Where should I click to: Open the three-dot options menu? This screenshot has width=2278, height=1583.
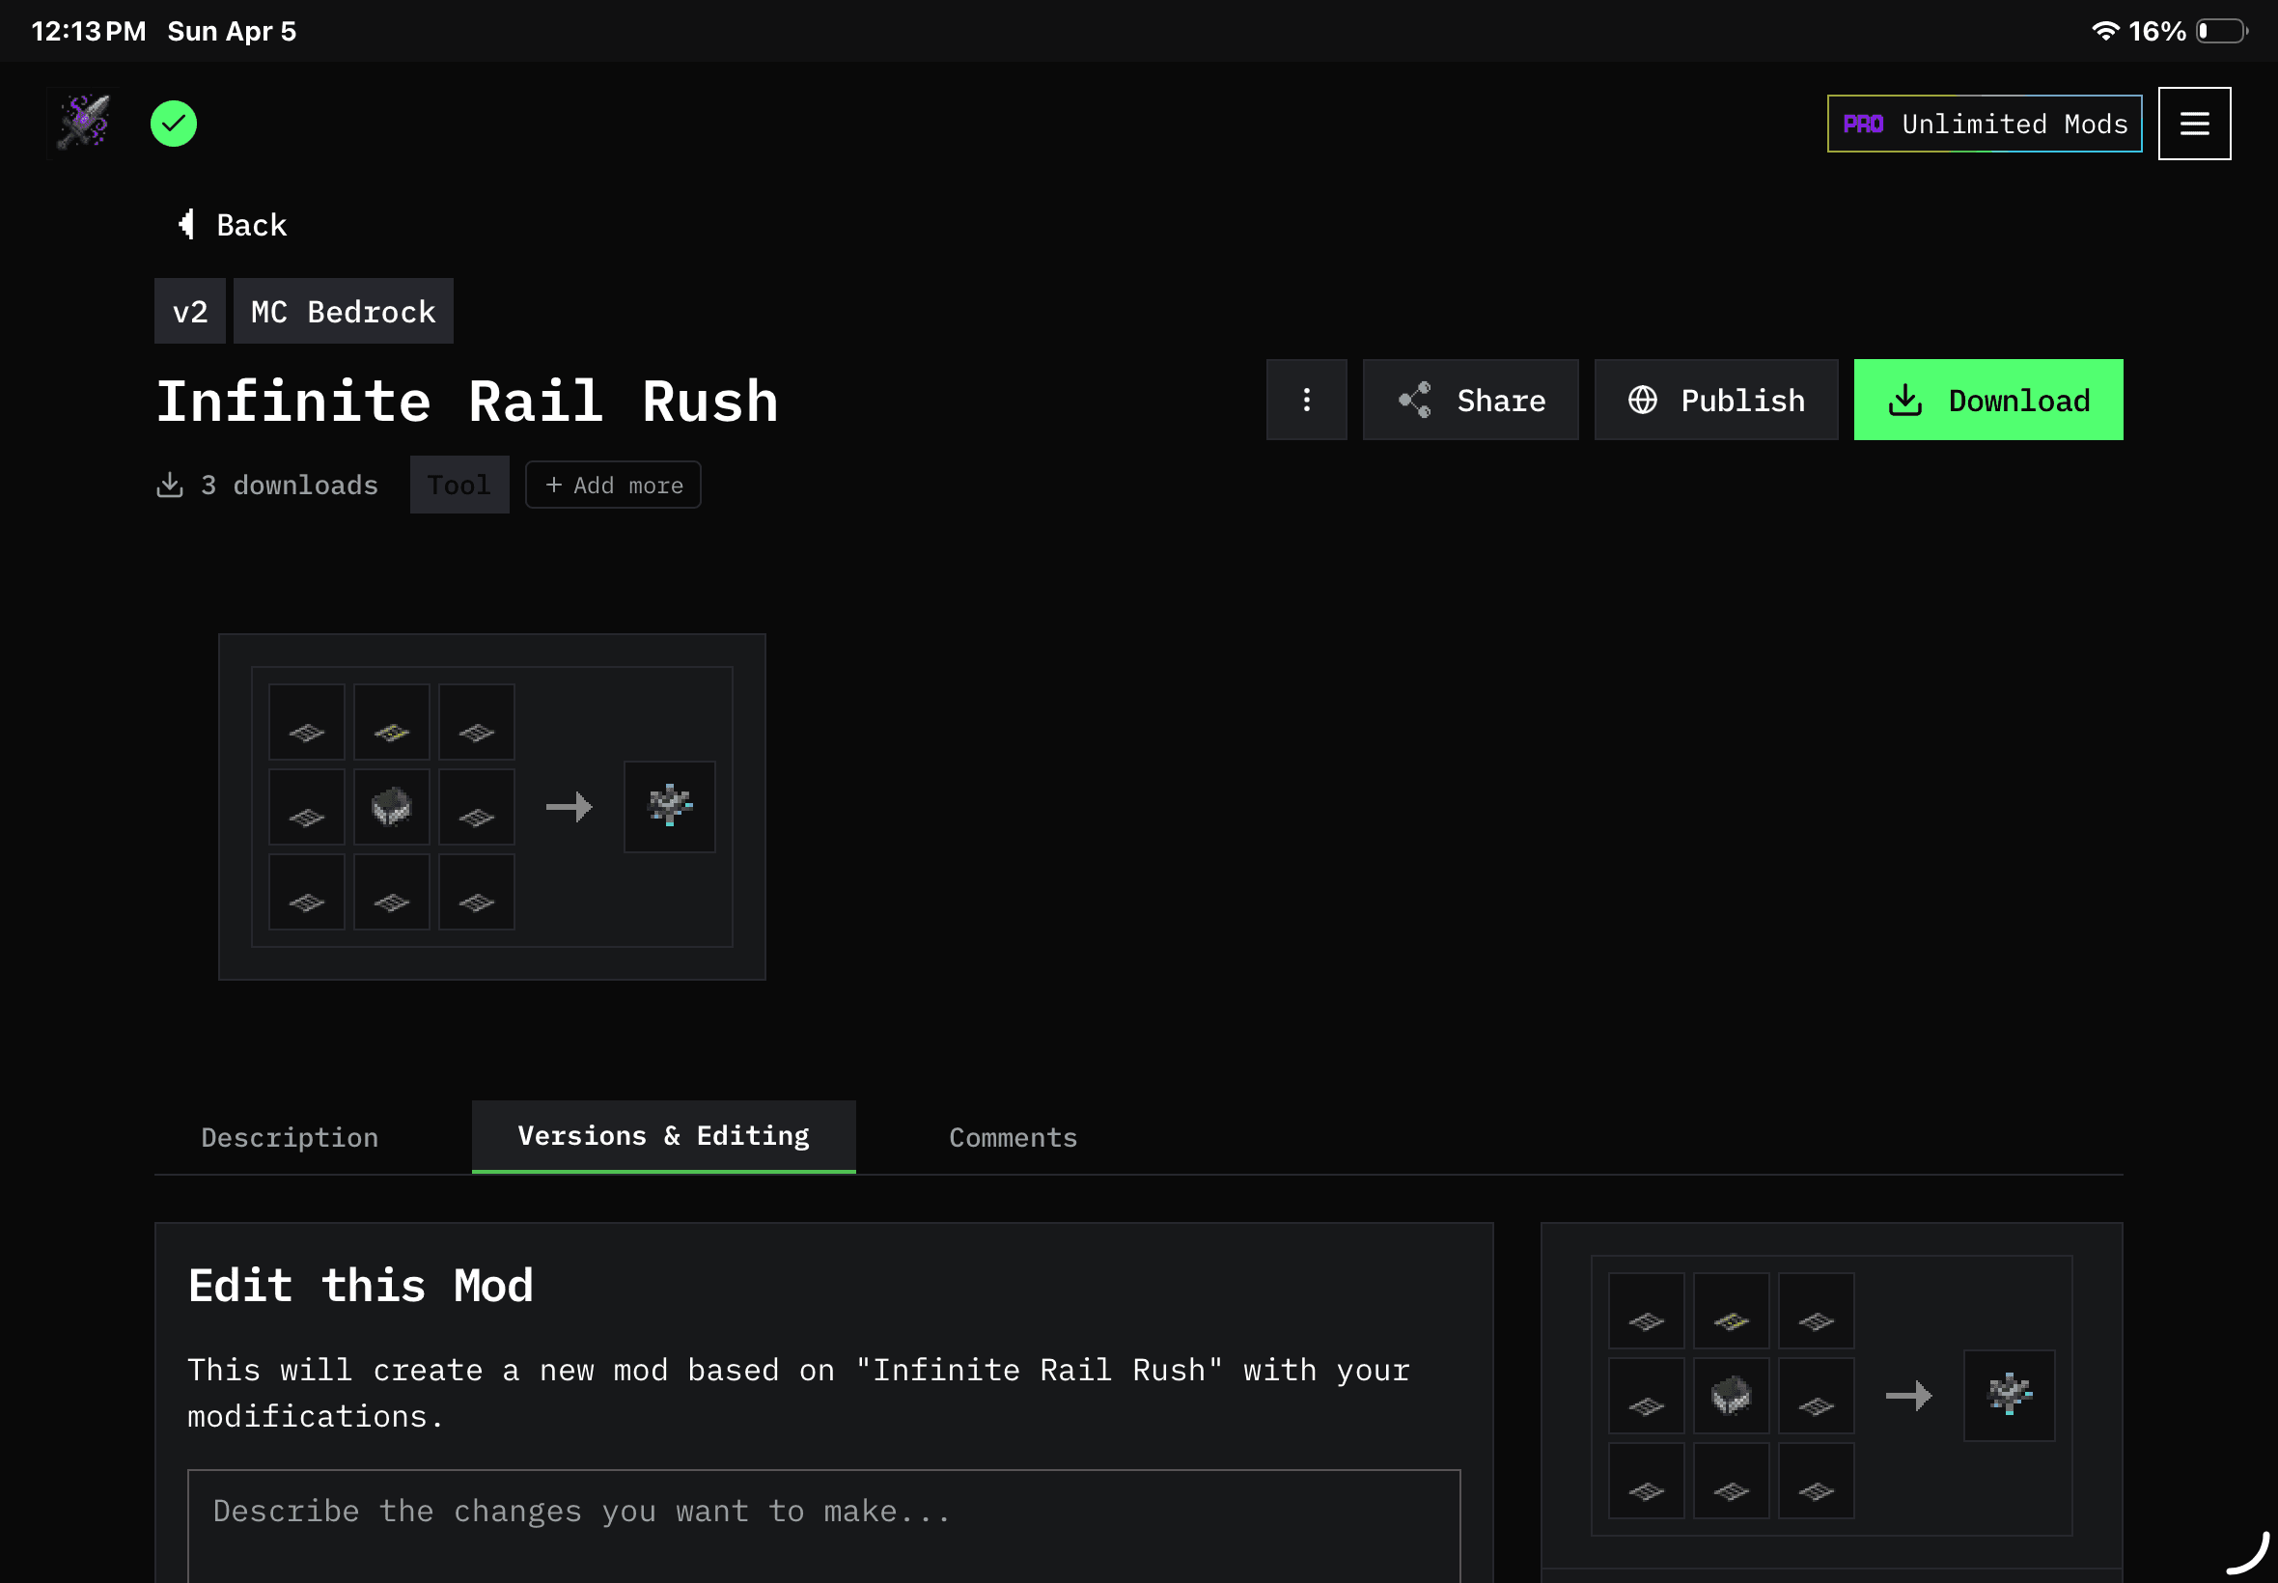pos(1306,400)
